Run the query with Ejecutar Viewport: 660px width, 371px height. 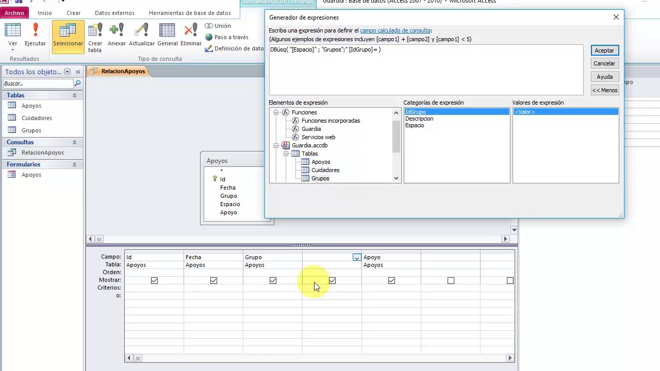(x=35, y=35)
